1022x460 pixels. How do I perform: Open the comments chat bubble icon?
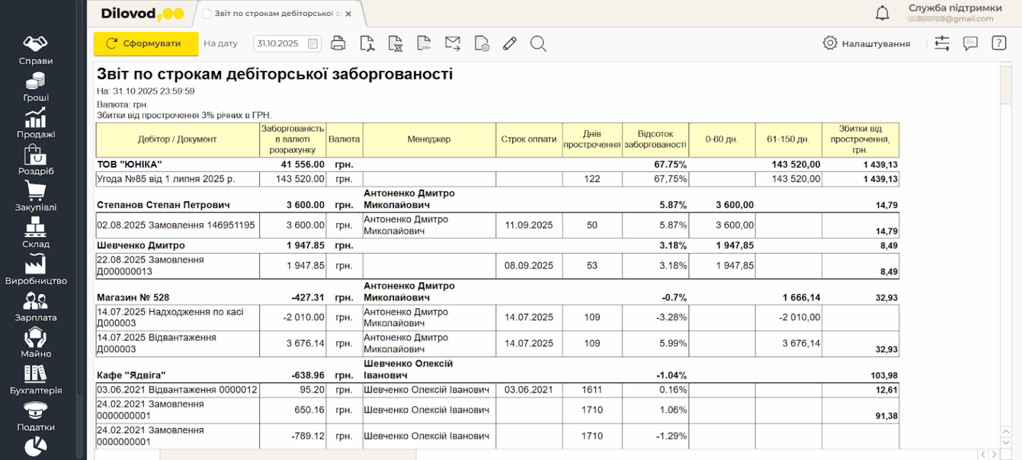click(x=970, y=43)
